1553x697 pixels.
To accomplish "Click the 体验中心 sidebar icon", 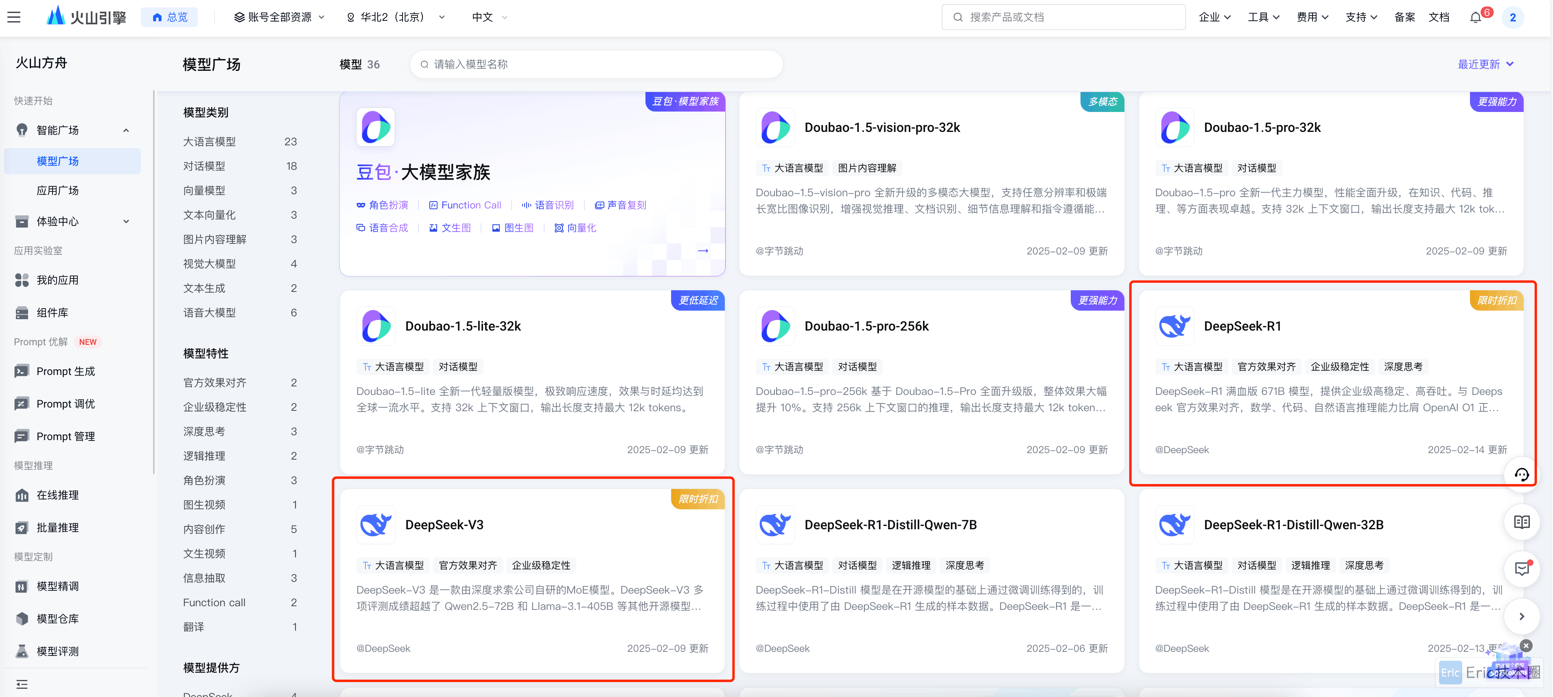I will [x=22, y=221].
